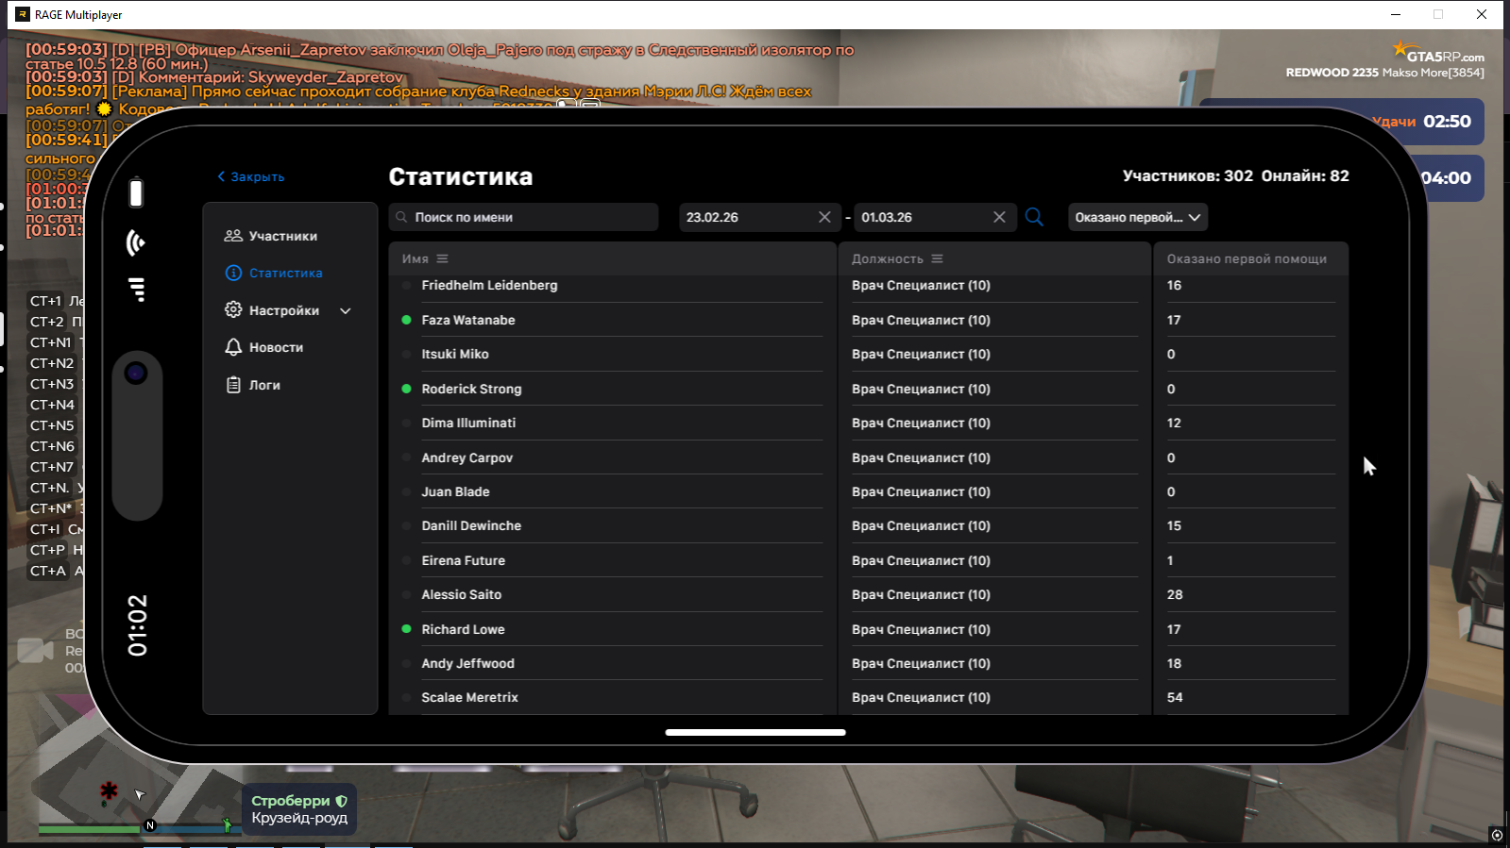1510x848 pixels.
Task: Close the RAGE Multiplayer window
Action: click(1482, 14)
